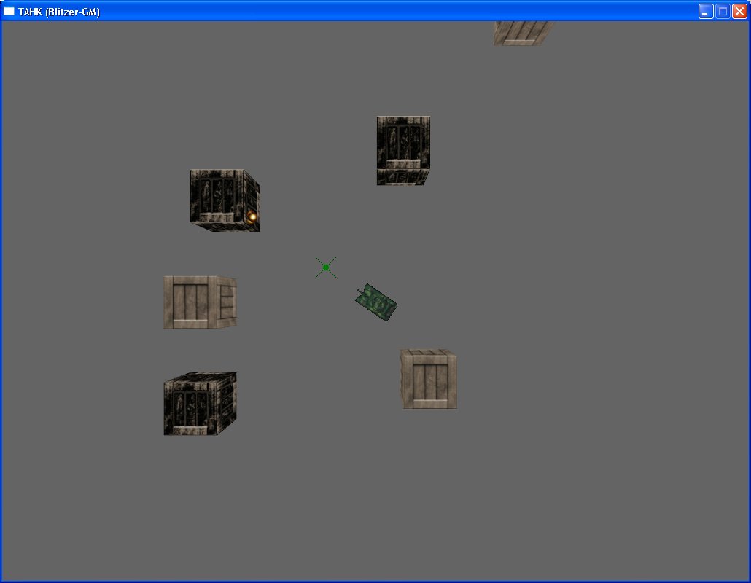Click top face of bottom-left dark crate
This screenshot has height=583, width=751.
[x=201, y=377]
